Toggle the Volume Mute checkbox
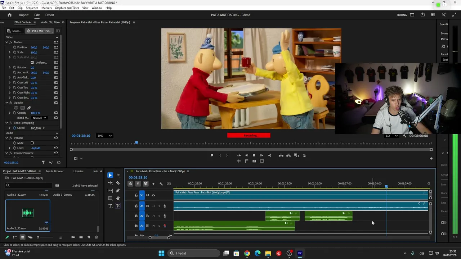The height and width of the screenshot is (259, 461). (32, 143)
